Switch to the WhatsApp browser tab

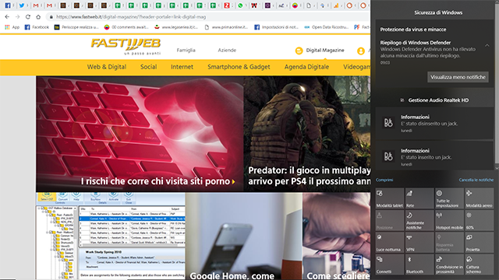click(x=240, y=5)
